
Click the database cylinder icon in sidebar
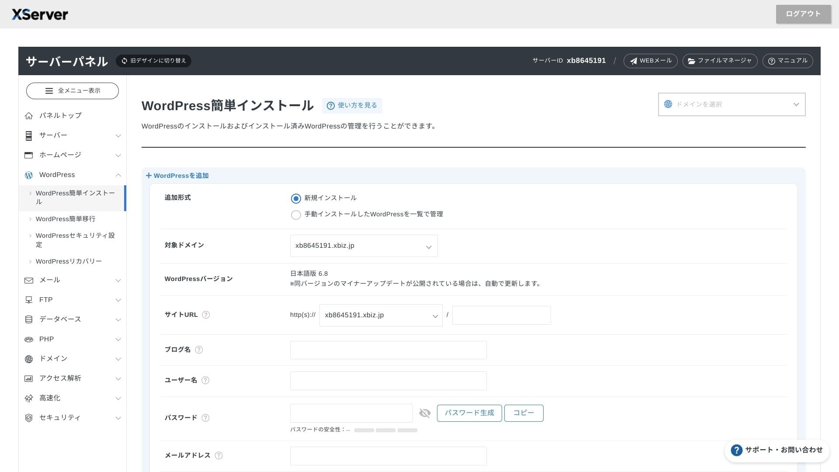(x=29, y=319)
